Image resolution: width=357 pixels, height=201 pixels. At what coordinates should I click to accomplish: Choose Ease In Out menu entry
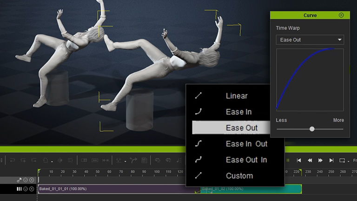[246, 144]
